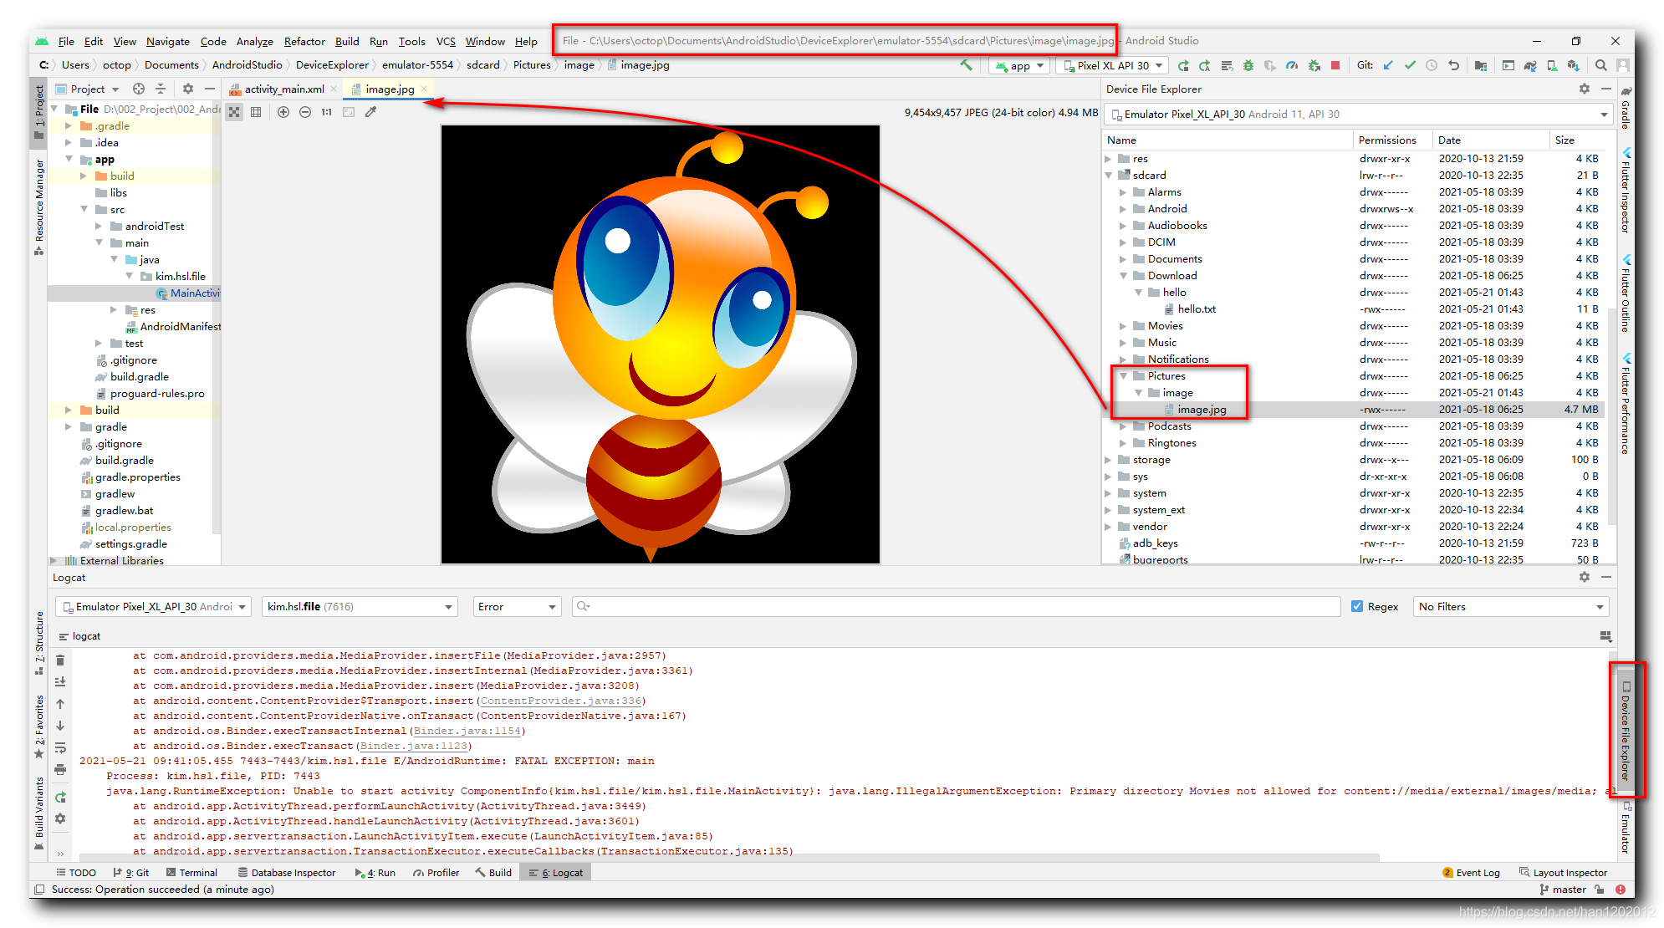Click the green Debug app bug icon
1664x928 pixels.
coord(1248,65)
